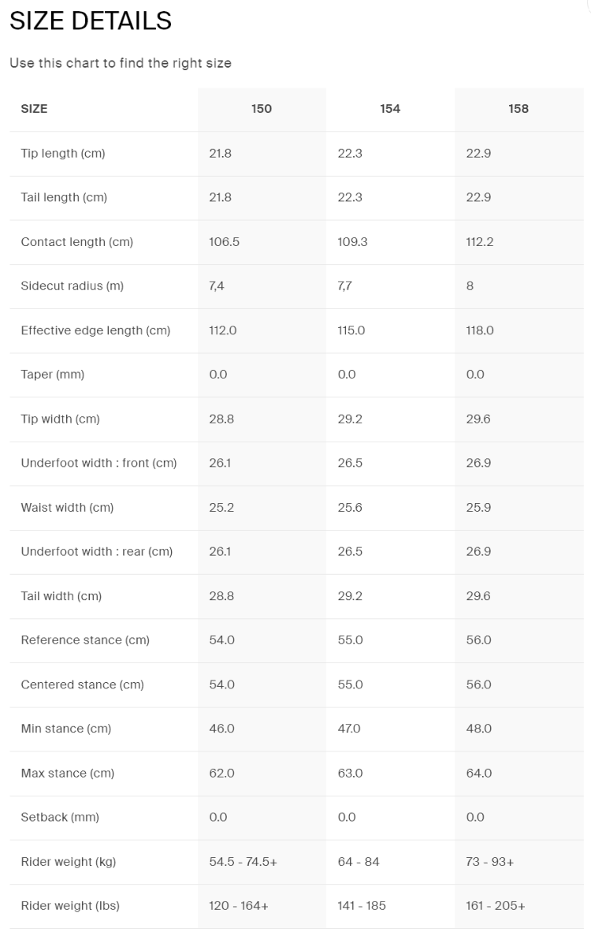Click the 118.0 effective edge value
This screenshot has width=591, height=936.
coord(480,330)
